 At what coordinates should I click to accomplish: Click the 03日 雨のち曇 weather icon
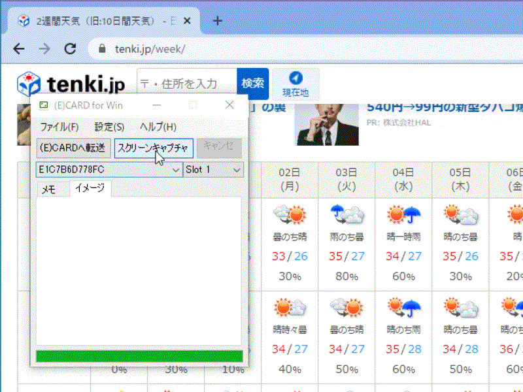347,215
